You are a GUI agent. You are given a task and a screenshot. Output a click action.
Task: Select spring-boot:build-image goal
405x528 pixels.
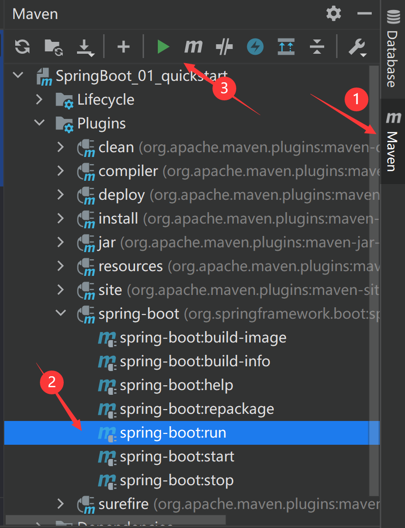click(x=192, y=338)
